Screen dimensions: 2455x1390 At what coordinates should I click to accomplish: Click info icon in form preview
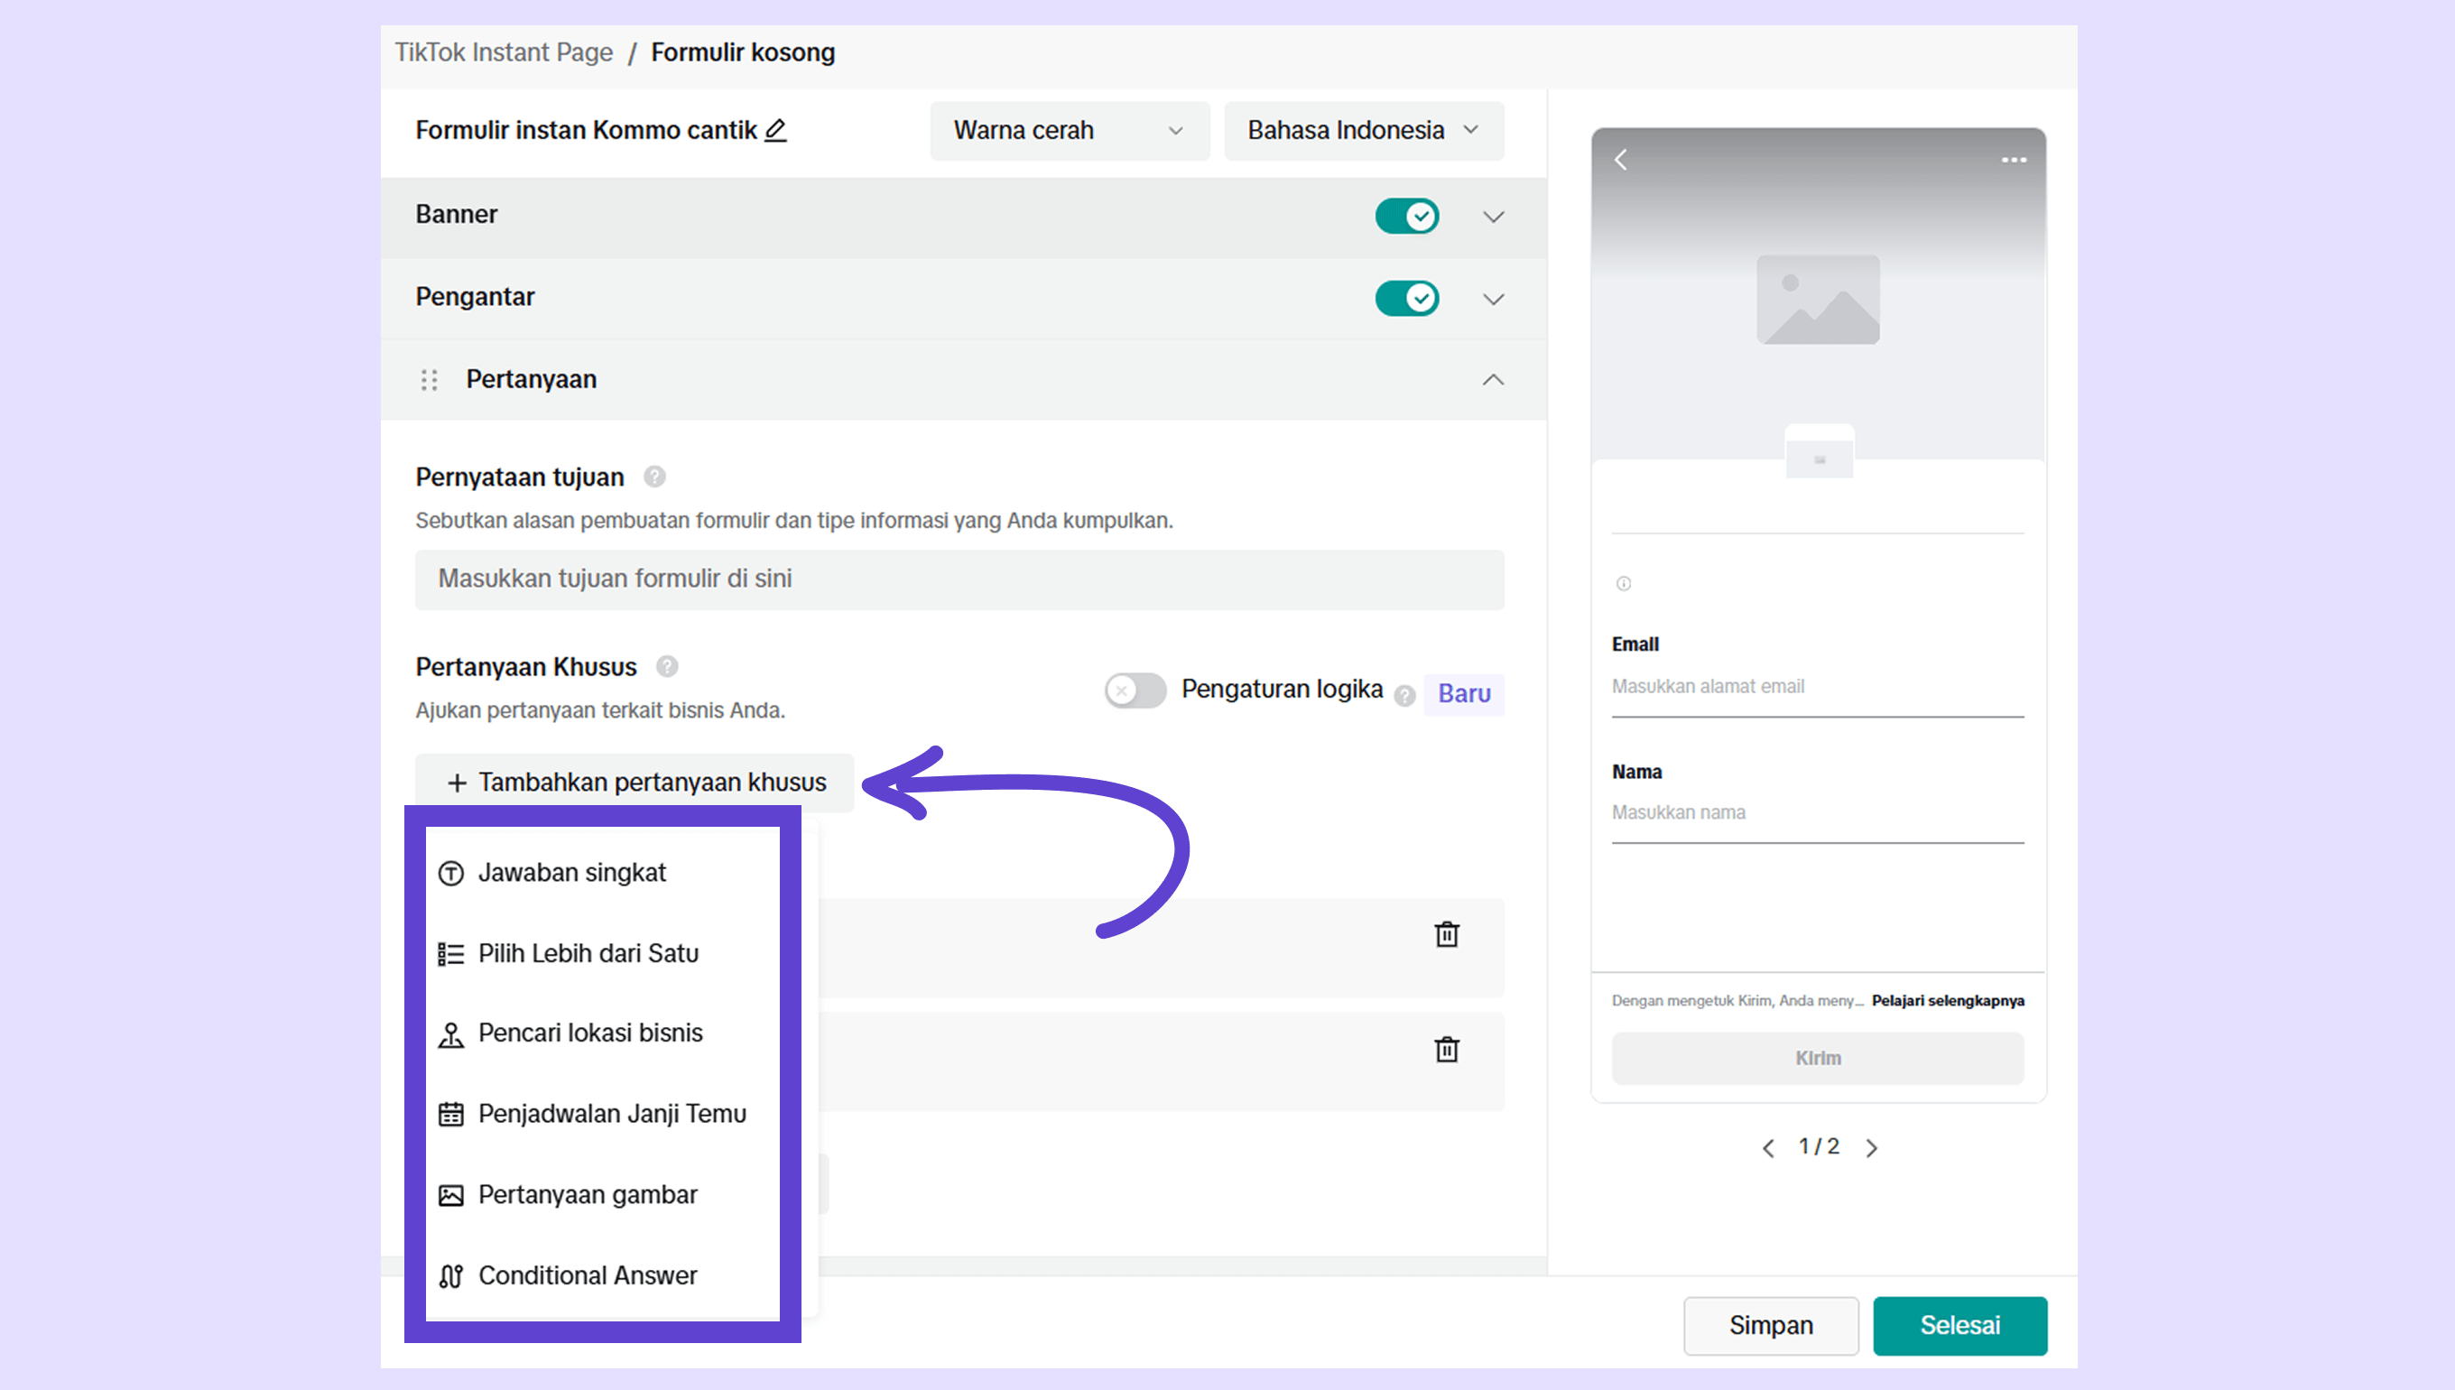[1624, 583]
